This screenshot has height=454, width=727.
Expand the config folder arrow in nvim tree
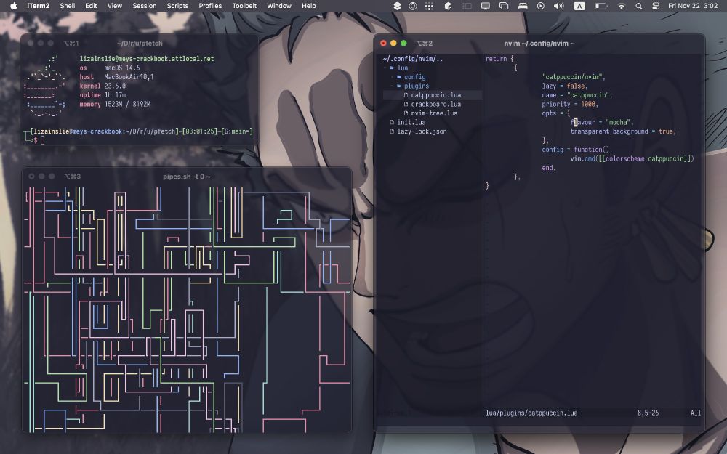[392, 77]
